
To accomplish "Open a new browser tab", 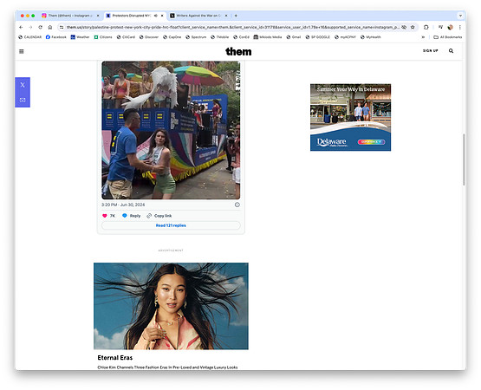I will (236, 16).
